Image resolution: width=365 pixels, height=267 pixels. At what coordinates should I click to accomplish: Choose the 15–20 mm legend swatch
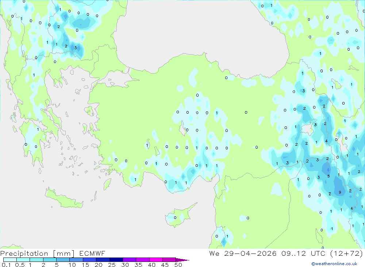point(89,260)
